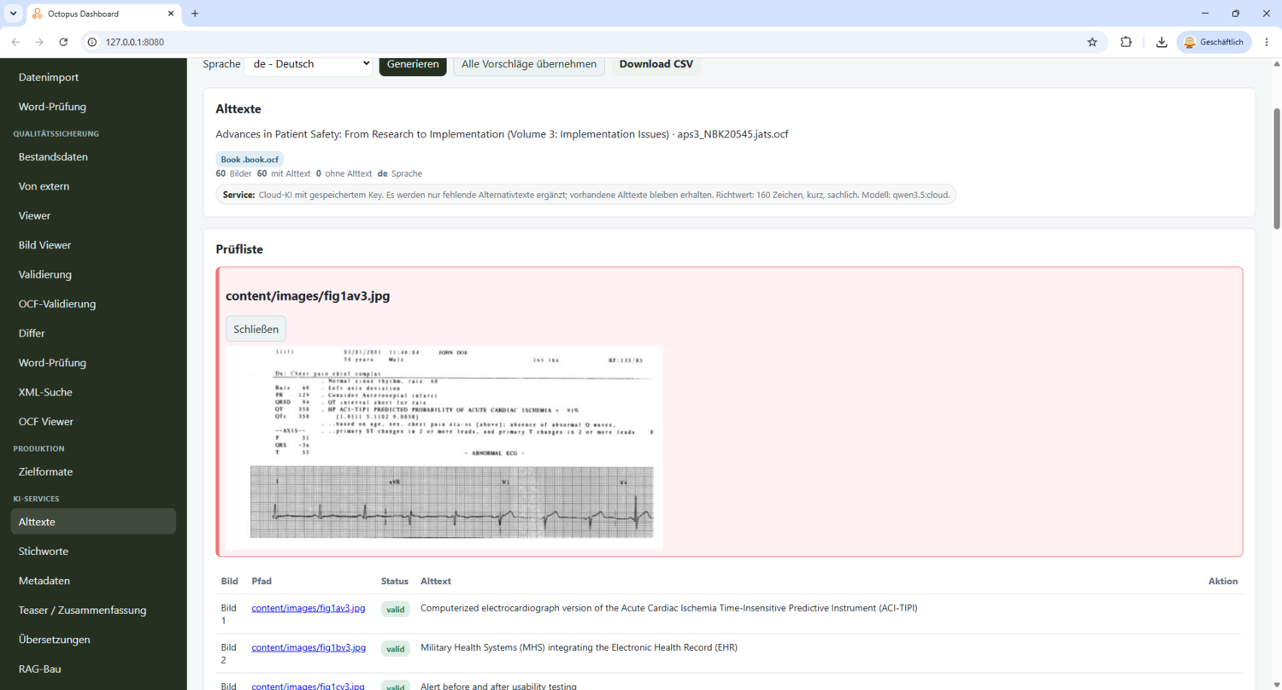1282x690 pixels.
Task: Click the ECG preview image
Action: pyautogui.click(x=444, y=447)
